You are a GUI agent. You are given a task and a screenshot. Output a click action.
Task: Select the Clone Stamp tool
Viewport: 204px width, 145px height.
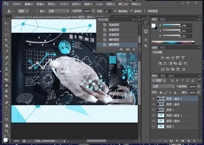(x=6, y=68)
